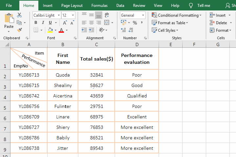Toggle Bold formatting

click(x=36, y=23)
